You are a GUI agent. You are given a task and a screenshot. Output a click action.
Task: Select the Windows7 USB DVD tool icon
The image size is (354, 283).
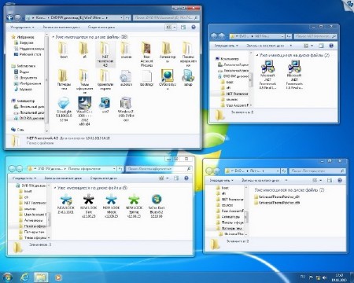pos(126,109)
